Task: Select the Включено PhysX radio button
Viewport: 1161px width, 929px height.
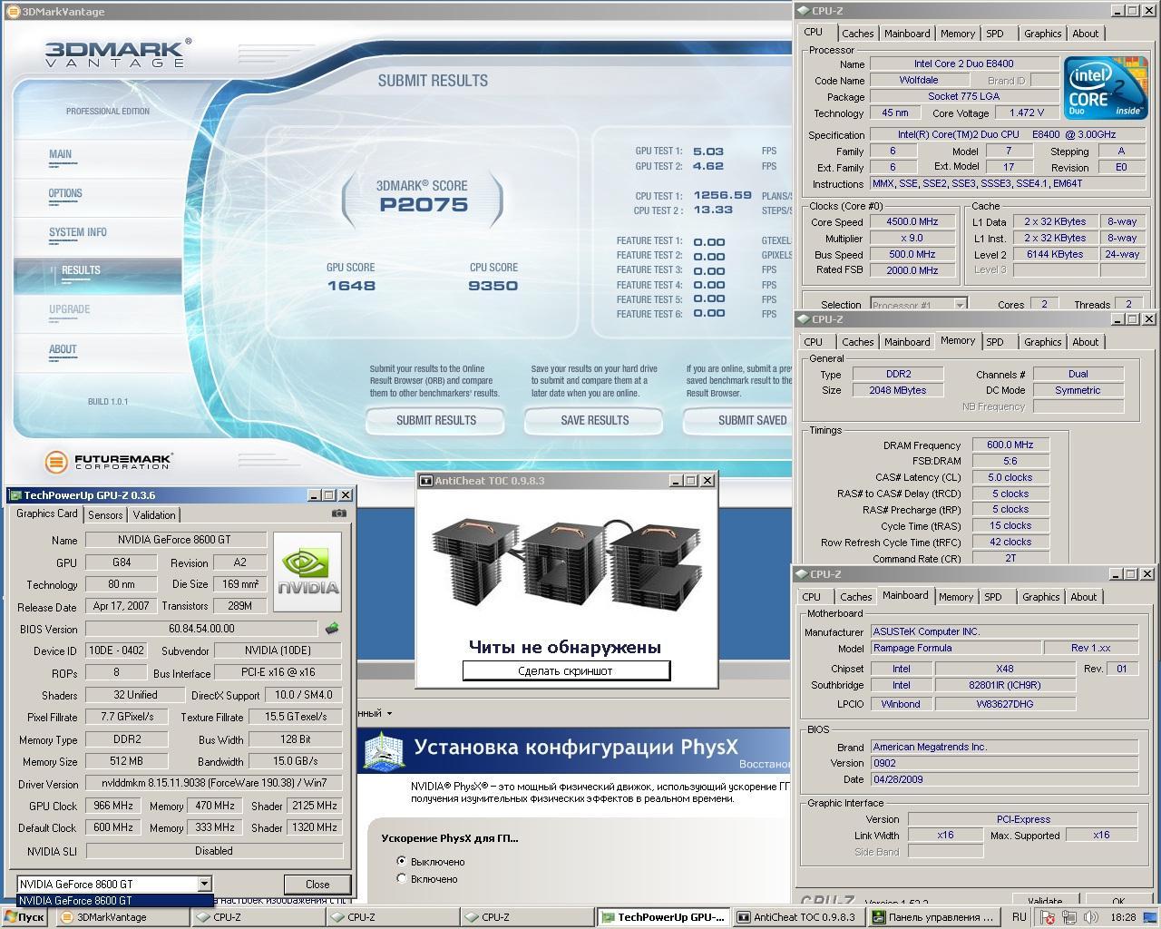Action: pos(402,878)
